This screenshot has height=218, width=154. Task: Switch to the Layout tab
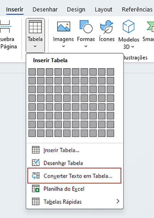(104, 10)
